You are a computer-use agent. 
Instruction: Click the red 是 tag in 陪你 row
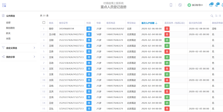pyautogui.click(x=167, y=29)
